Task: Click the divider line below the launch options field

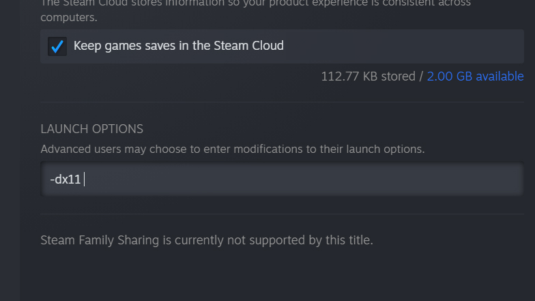Action: [282, 214]
